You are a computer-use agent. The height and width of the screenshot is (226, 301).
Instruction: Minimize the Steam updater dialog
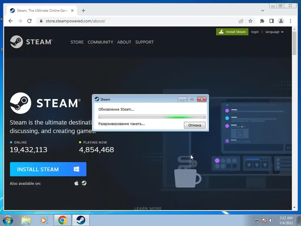(x=182, y=99)
